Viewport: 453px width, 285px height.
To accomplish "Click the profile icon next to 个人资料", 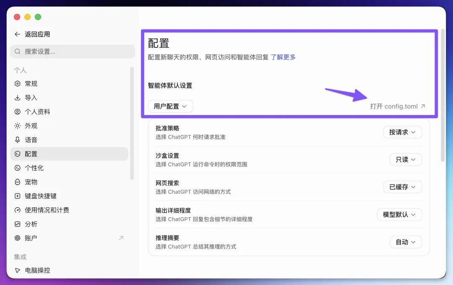I will click(x=17, y=112).
